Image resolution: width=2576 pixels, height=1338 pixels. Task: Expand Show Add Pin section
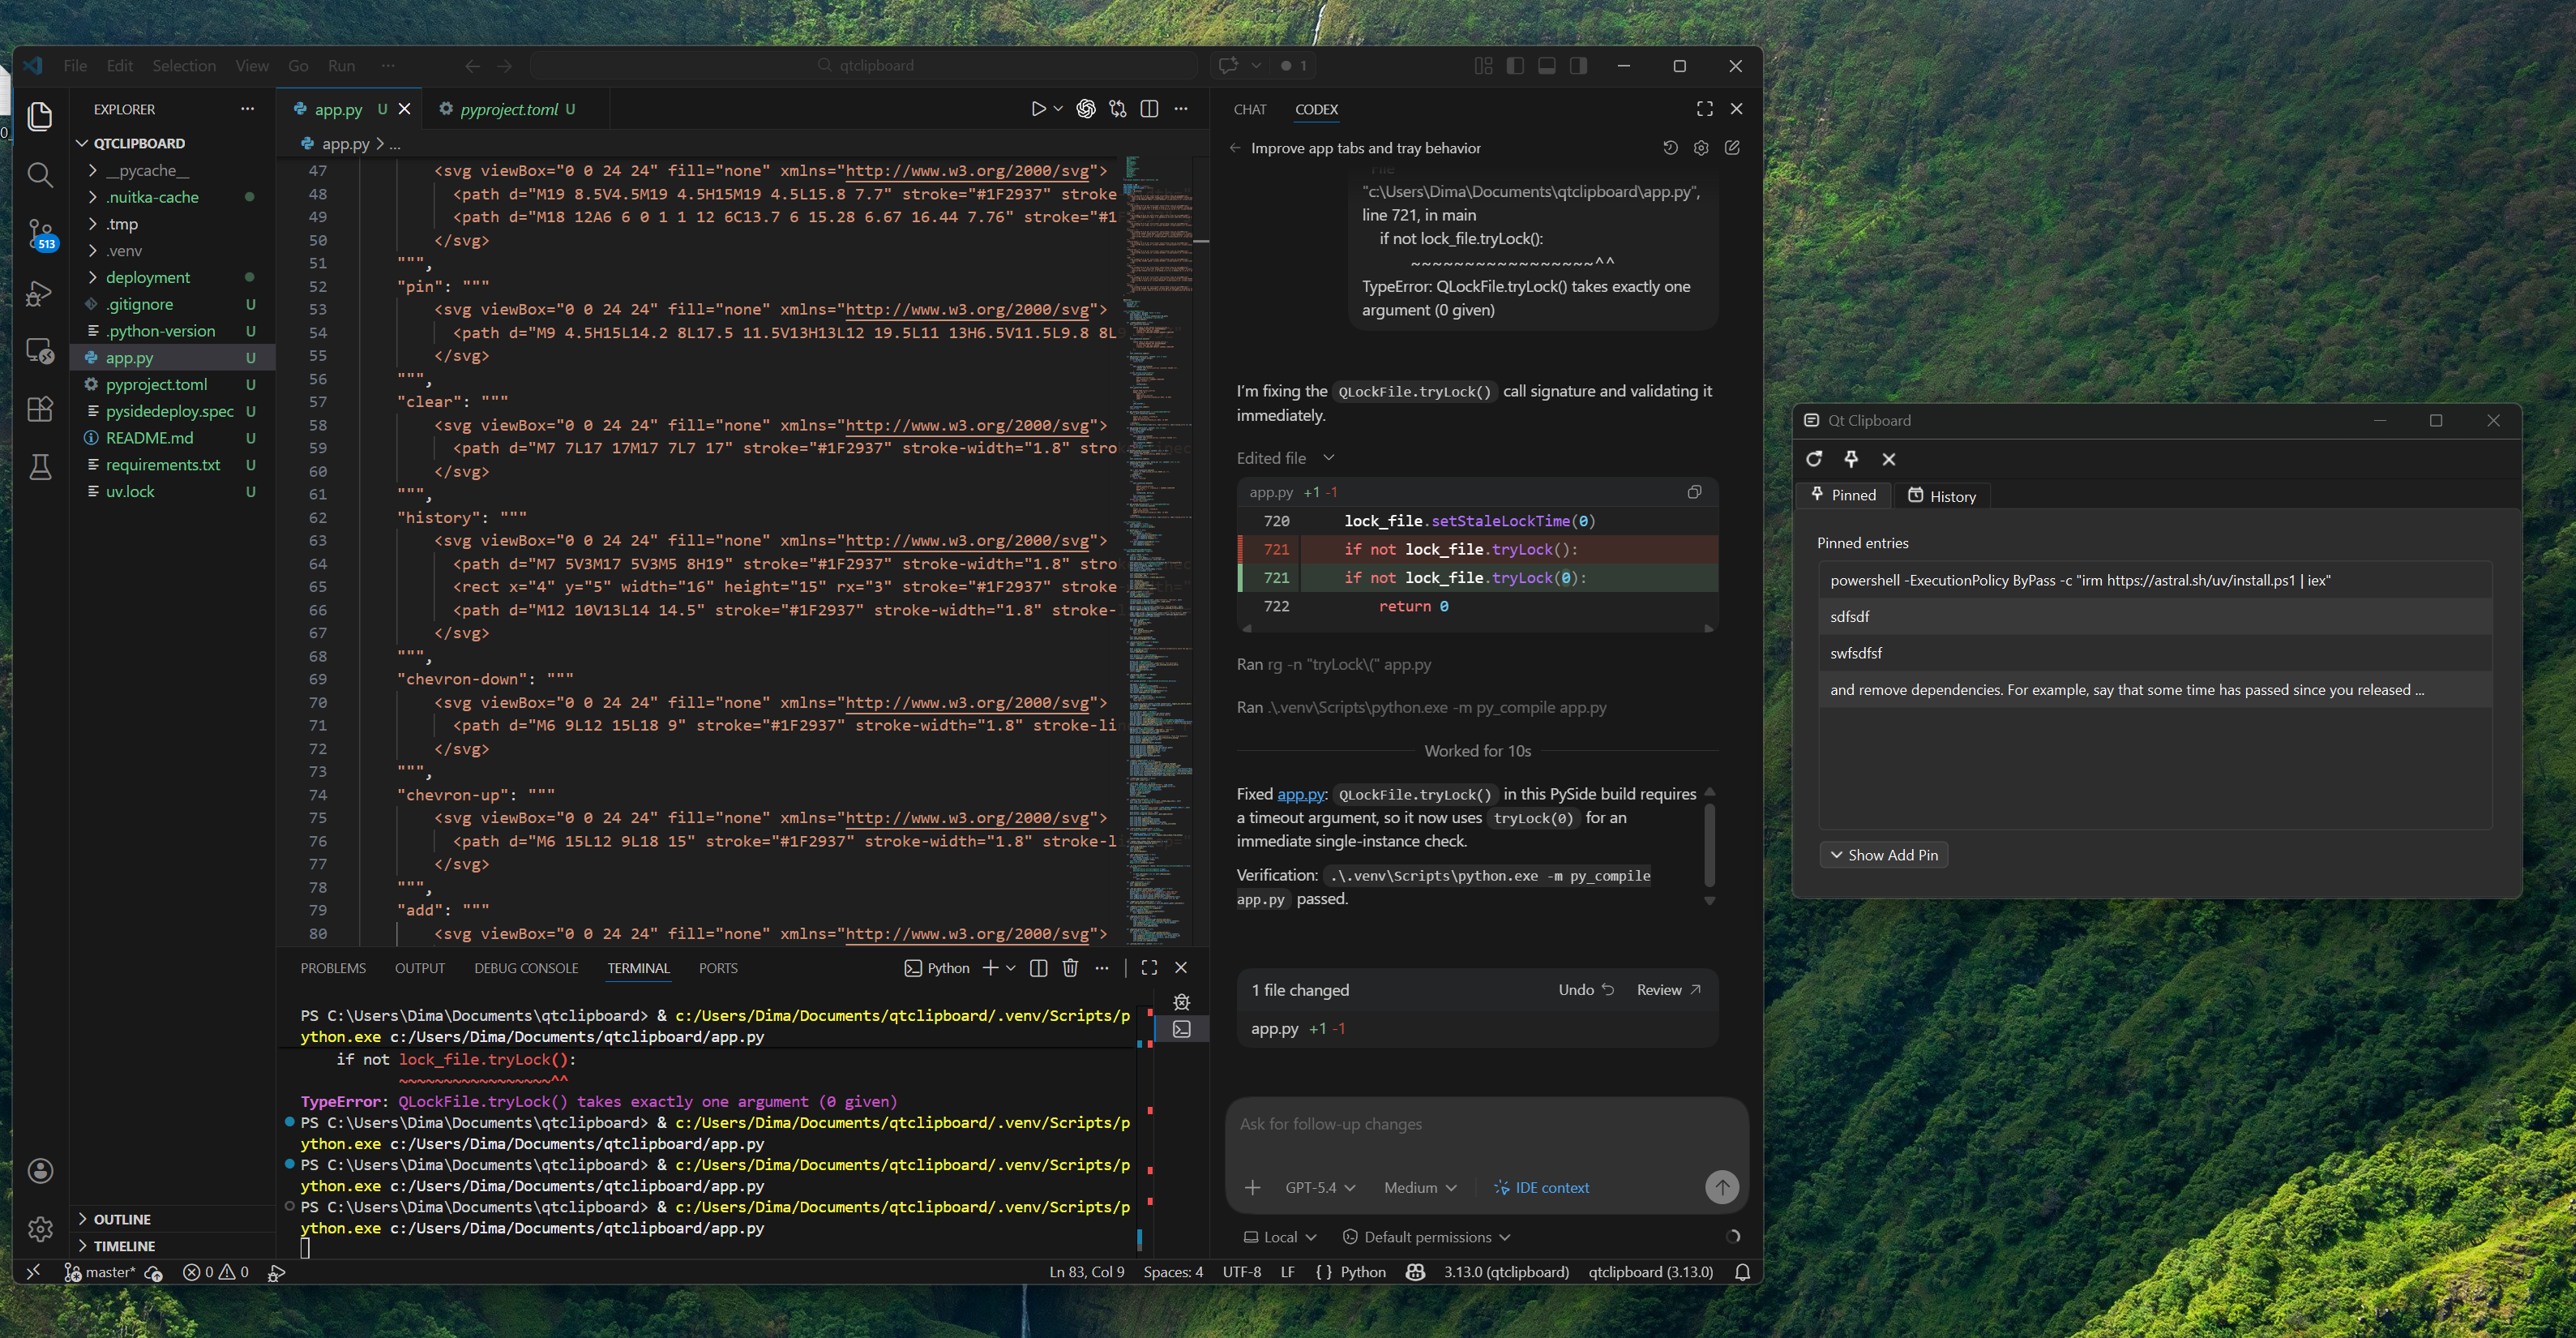pos(1883,855)
